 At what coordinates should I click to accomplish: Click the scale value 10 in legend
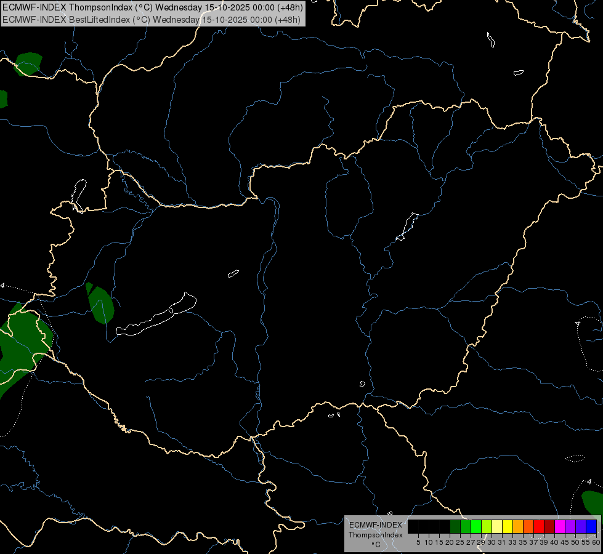[x=429, y=542]
